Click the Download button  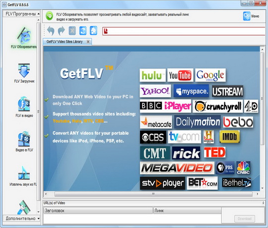245,219
